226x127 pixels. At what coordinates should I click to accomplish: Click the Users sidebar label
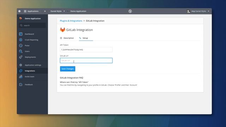[x=27, y=51]
